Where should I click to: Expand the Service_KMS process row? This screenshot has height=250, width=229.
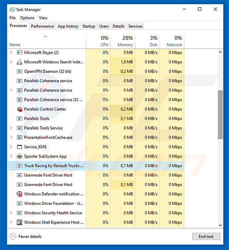point(11,147)
